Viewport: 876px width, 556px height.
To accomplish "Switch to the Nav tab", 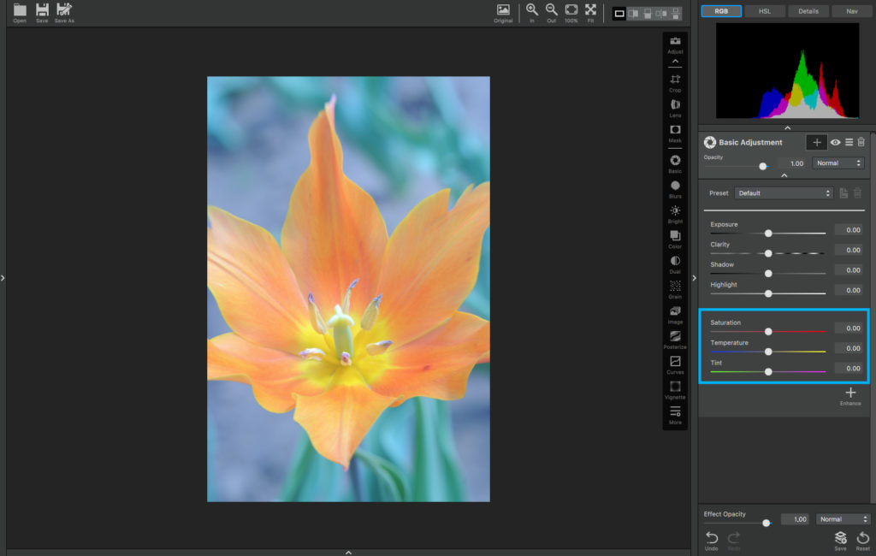I will [851, 11].
